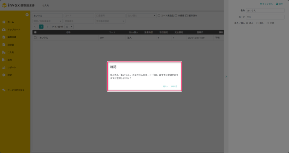Open the 登録番号設定 filter dropdown
Viewport: 289px width, 153px height.
[110, 21]
